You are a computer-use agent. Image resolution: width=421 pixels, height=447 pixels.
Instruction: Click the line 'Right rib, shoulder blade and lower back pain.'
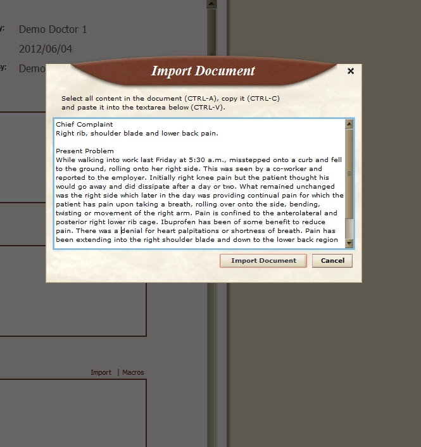point(137,134)
